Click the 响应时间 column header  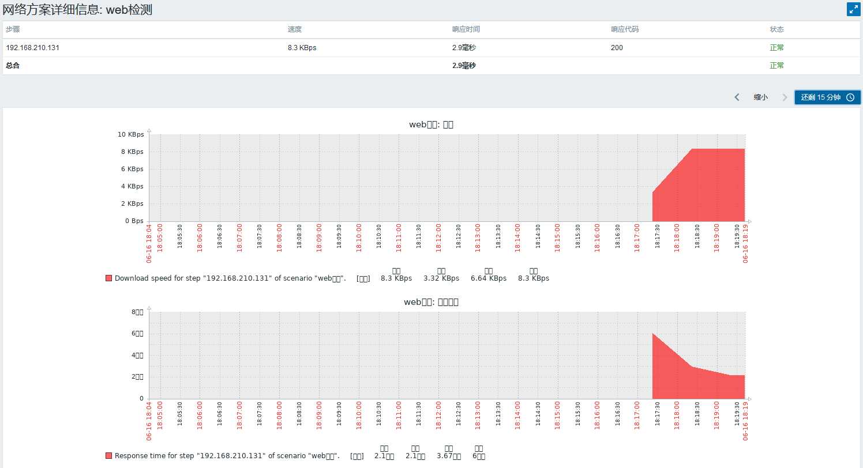[466, 29]
